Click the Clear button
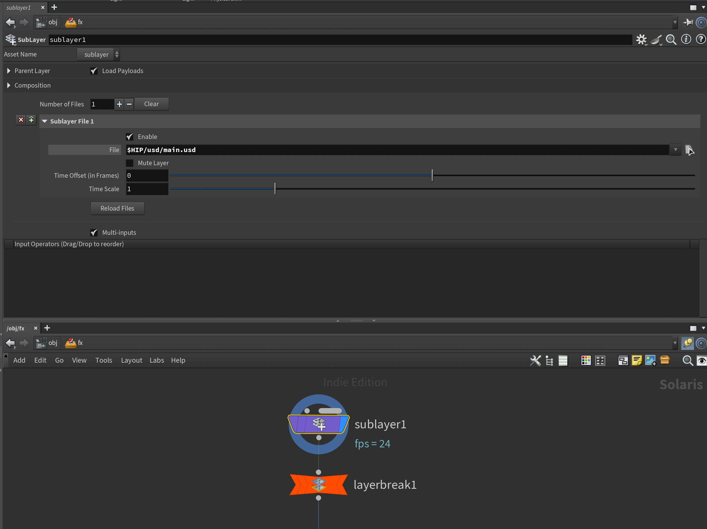 click(151, 104)
